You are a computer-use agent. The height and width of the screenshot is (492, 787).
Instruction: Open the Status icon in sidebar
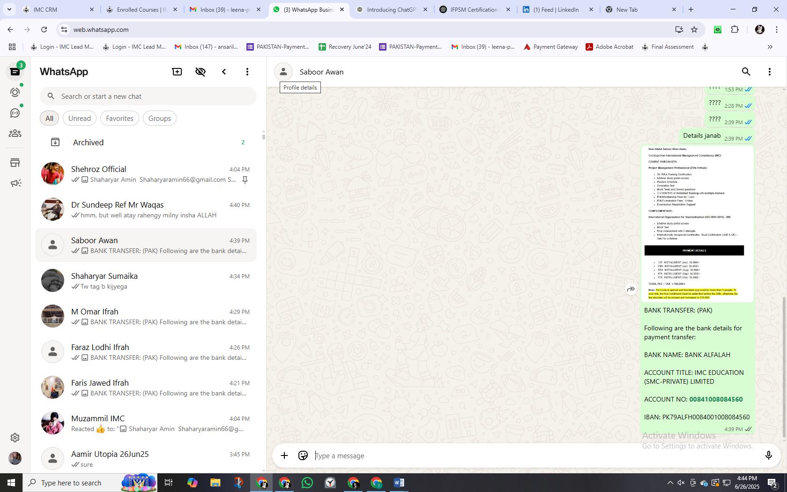click(15, 92)
